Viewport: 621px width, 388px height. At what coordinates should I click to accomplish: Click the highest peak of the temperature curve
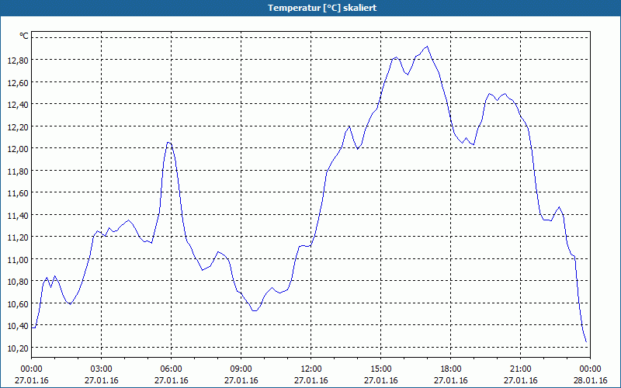pos(426,47)
